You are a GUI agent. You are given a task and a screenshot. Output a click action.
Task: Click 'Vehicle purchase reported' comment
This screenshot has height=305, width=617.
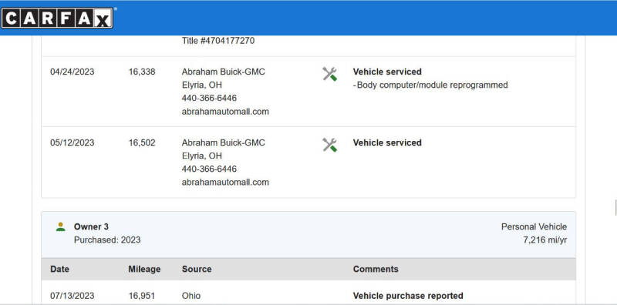[x=408, y=296]
